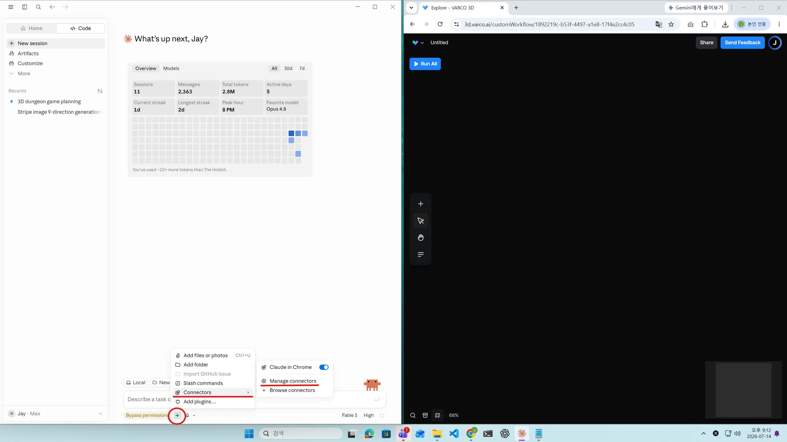This screenshot has height=442, width=787.
Task: Click the Describe a task input field
Action: click(x=254, y=399)
